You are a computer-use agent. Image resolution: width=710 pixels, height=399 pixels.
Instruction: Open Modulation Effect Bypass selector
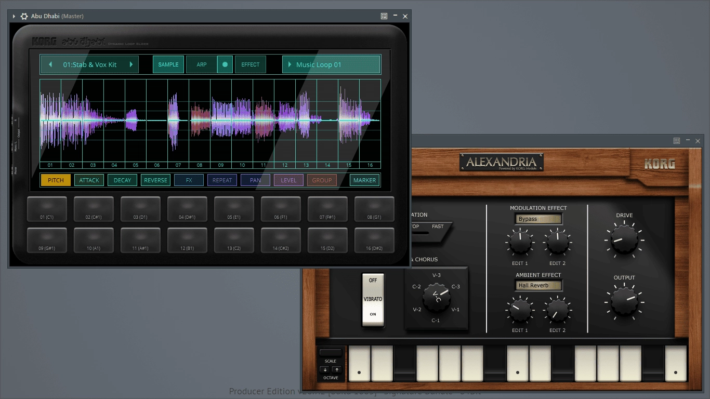pyautogui.click(x=538, y=219)
